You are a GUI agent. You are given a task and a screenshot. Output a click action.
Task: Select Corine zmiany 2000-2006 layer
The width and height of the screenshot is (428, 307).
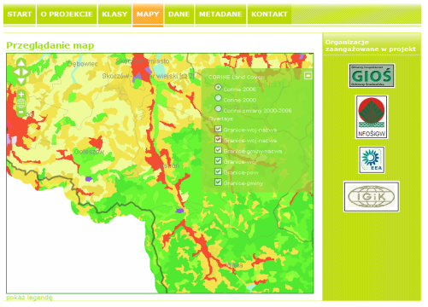point(218,108)
